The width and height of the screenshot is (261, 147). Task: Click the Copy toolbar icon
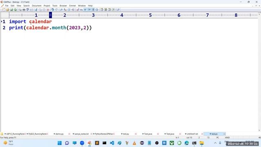(x=40, y=10)
